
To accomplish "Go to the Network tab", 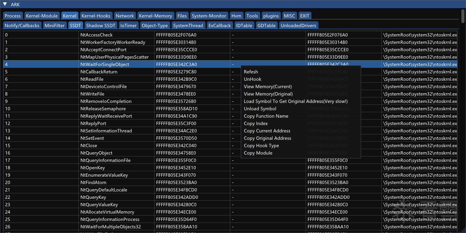I will [125, 16].
